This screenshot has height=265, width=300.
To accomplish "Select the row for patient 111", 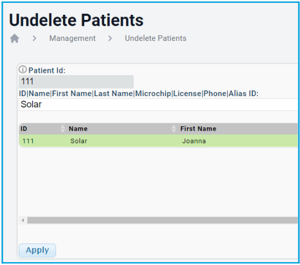I will point(159,141).
